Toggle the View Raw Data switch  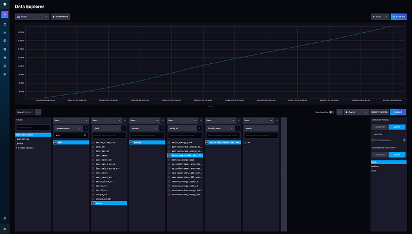(x=331, y=112)
